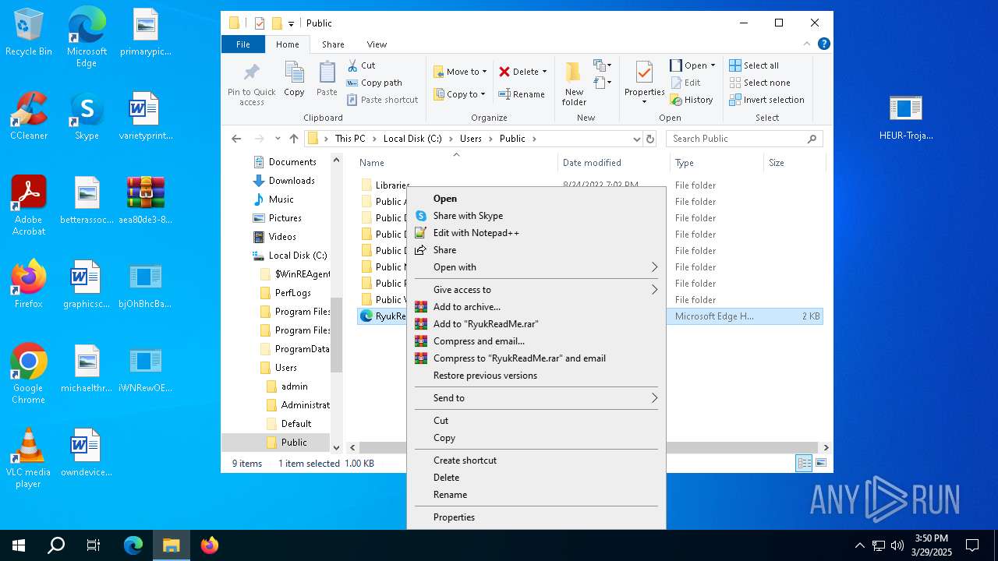Screen dimensions: 998x561
Task: Choose Open from the context menu
Action: point(536,199)
